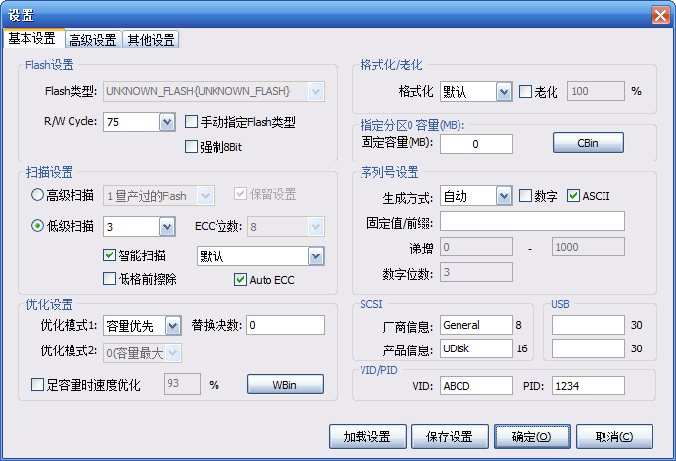
Task: Open the 低级扫描 level dropdown
Action: pyautogui.click(x=167, y=227)
